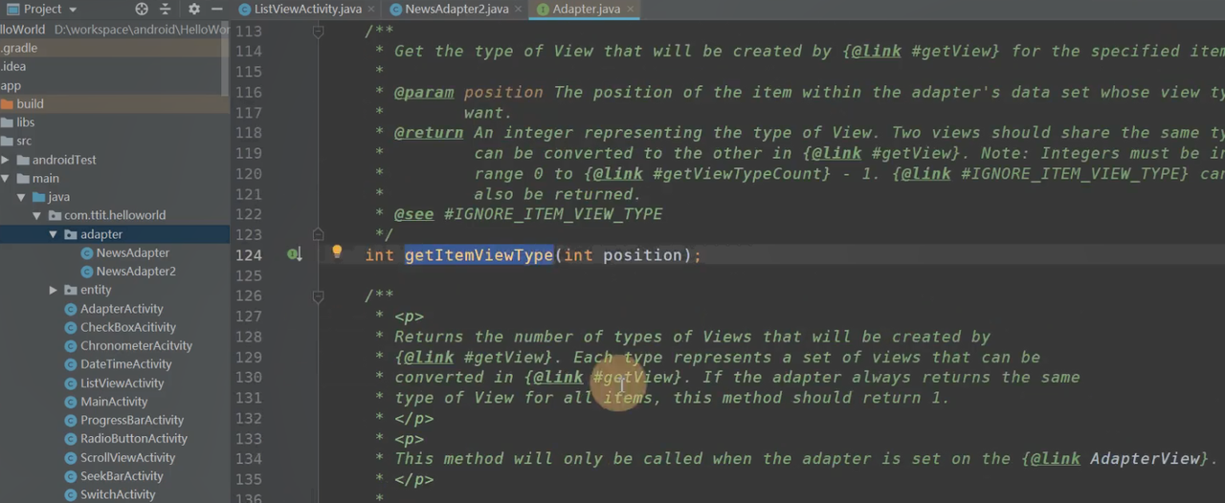1225x503 pixels.
Task: Click the class icon beside MainActivity
Action: pyautogui.click(x=71, y=402)
